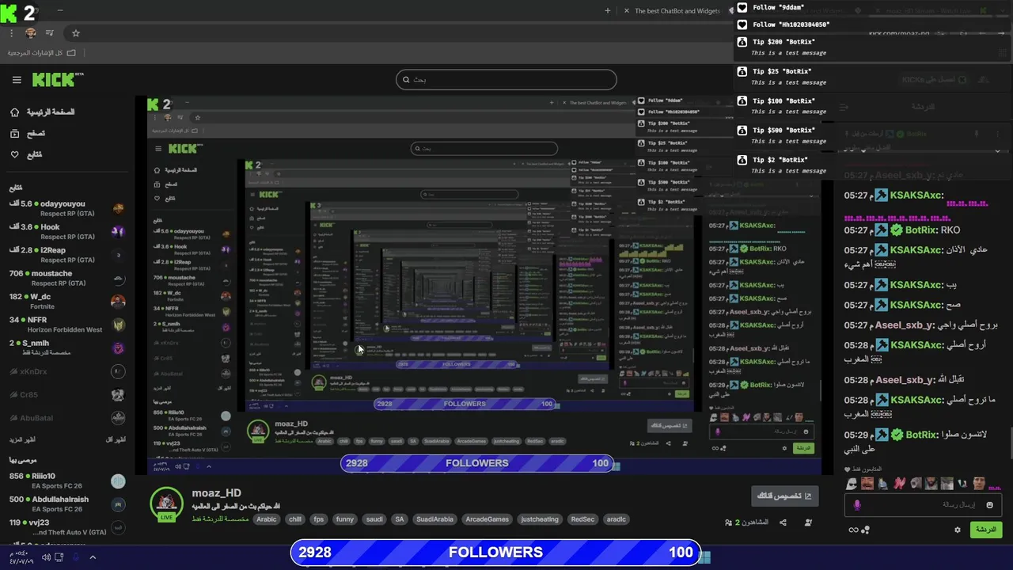Click the taskbar network monitor icon
The height and width of the screenshot is (570, 1013).
click(59, 557)
